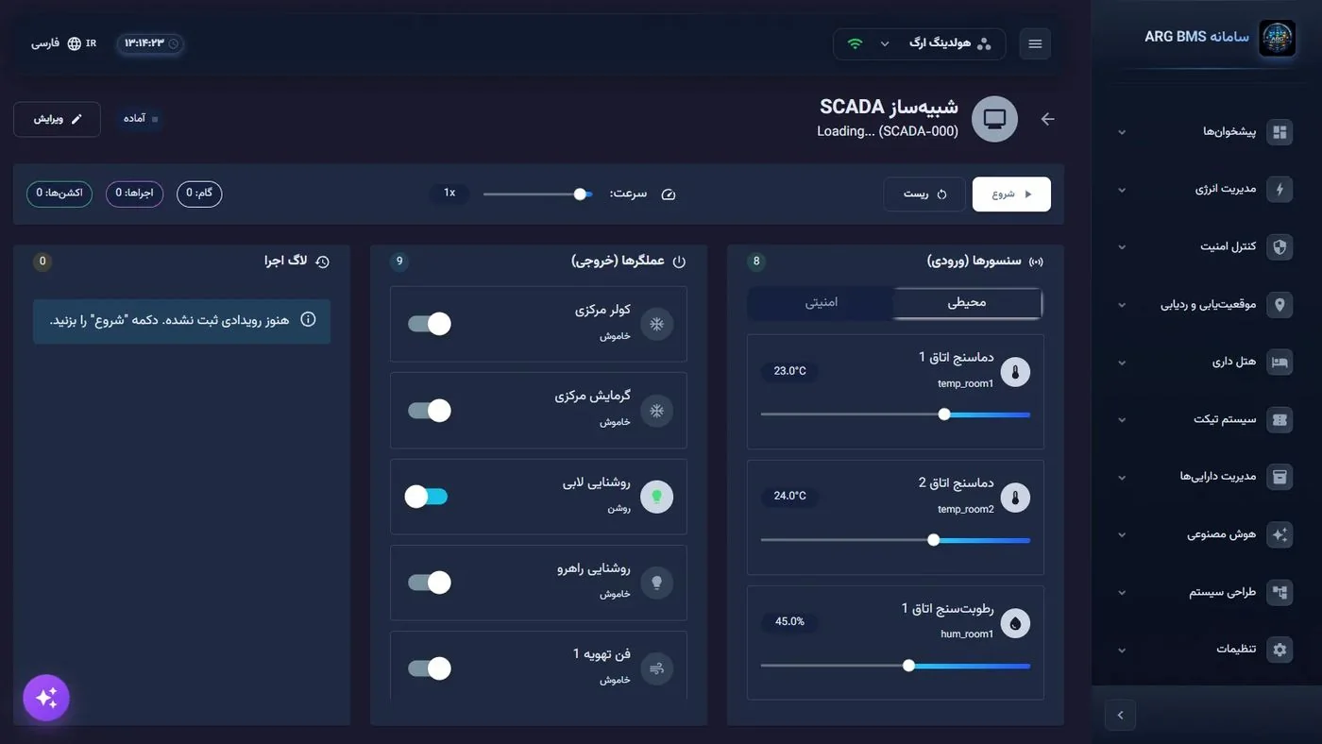Click the دماسنج اتاق 1 temperature slider handle

pyautogui.click(x=944, y=414)
